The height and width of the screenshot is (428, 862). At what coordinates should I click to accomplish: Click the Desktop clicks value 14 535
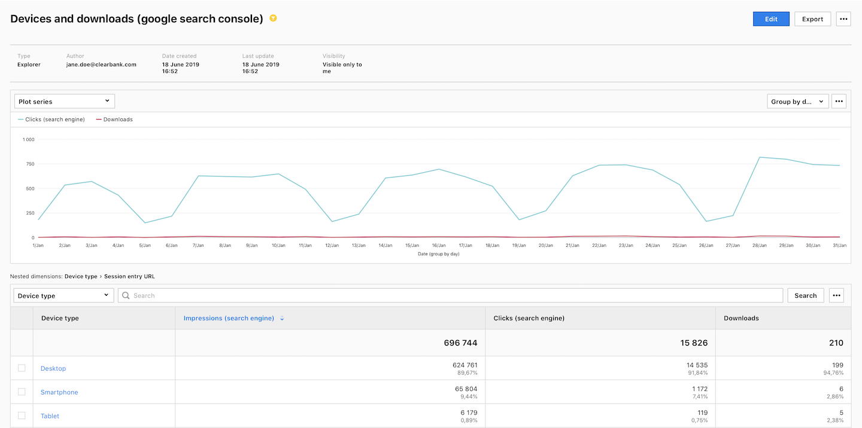pos(697,365)
